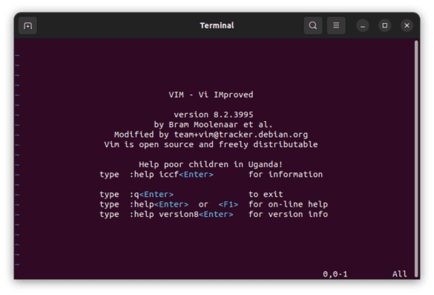Click the 'for version info' text

click(288, 214)
